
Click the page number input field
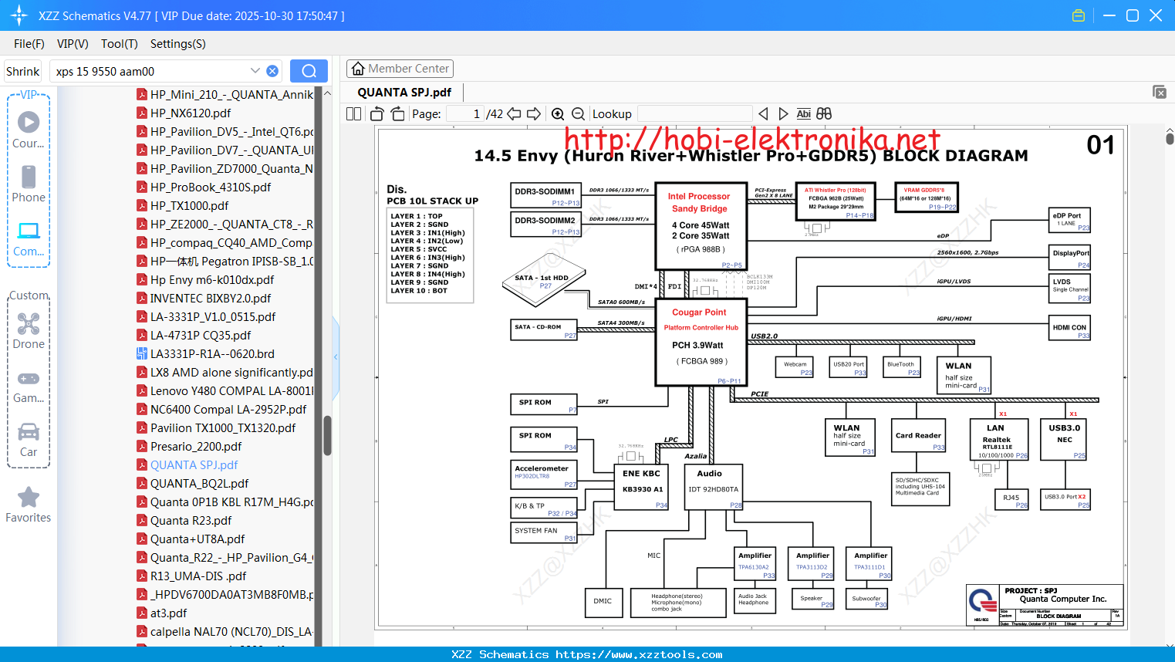tap(465, 114)
